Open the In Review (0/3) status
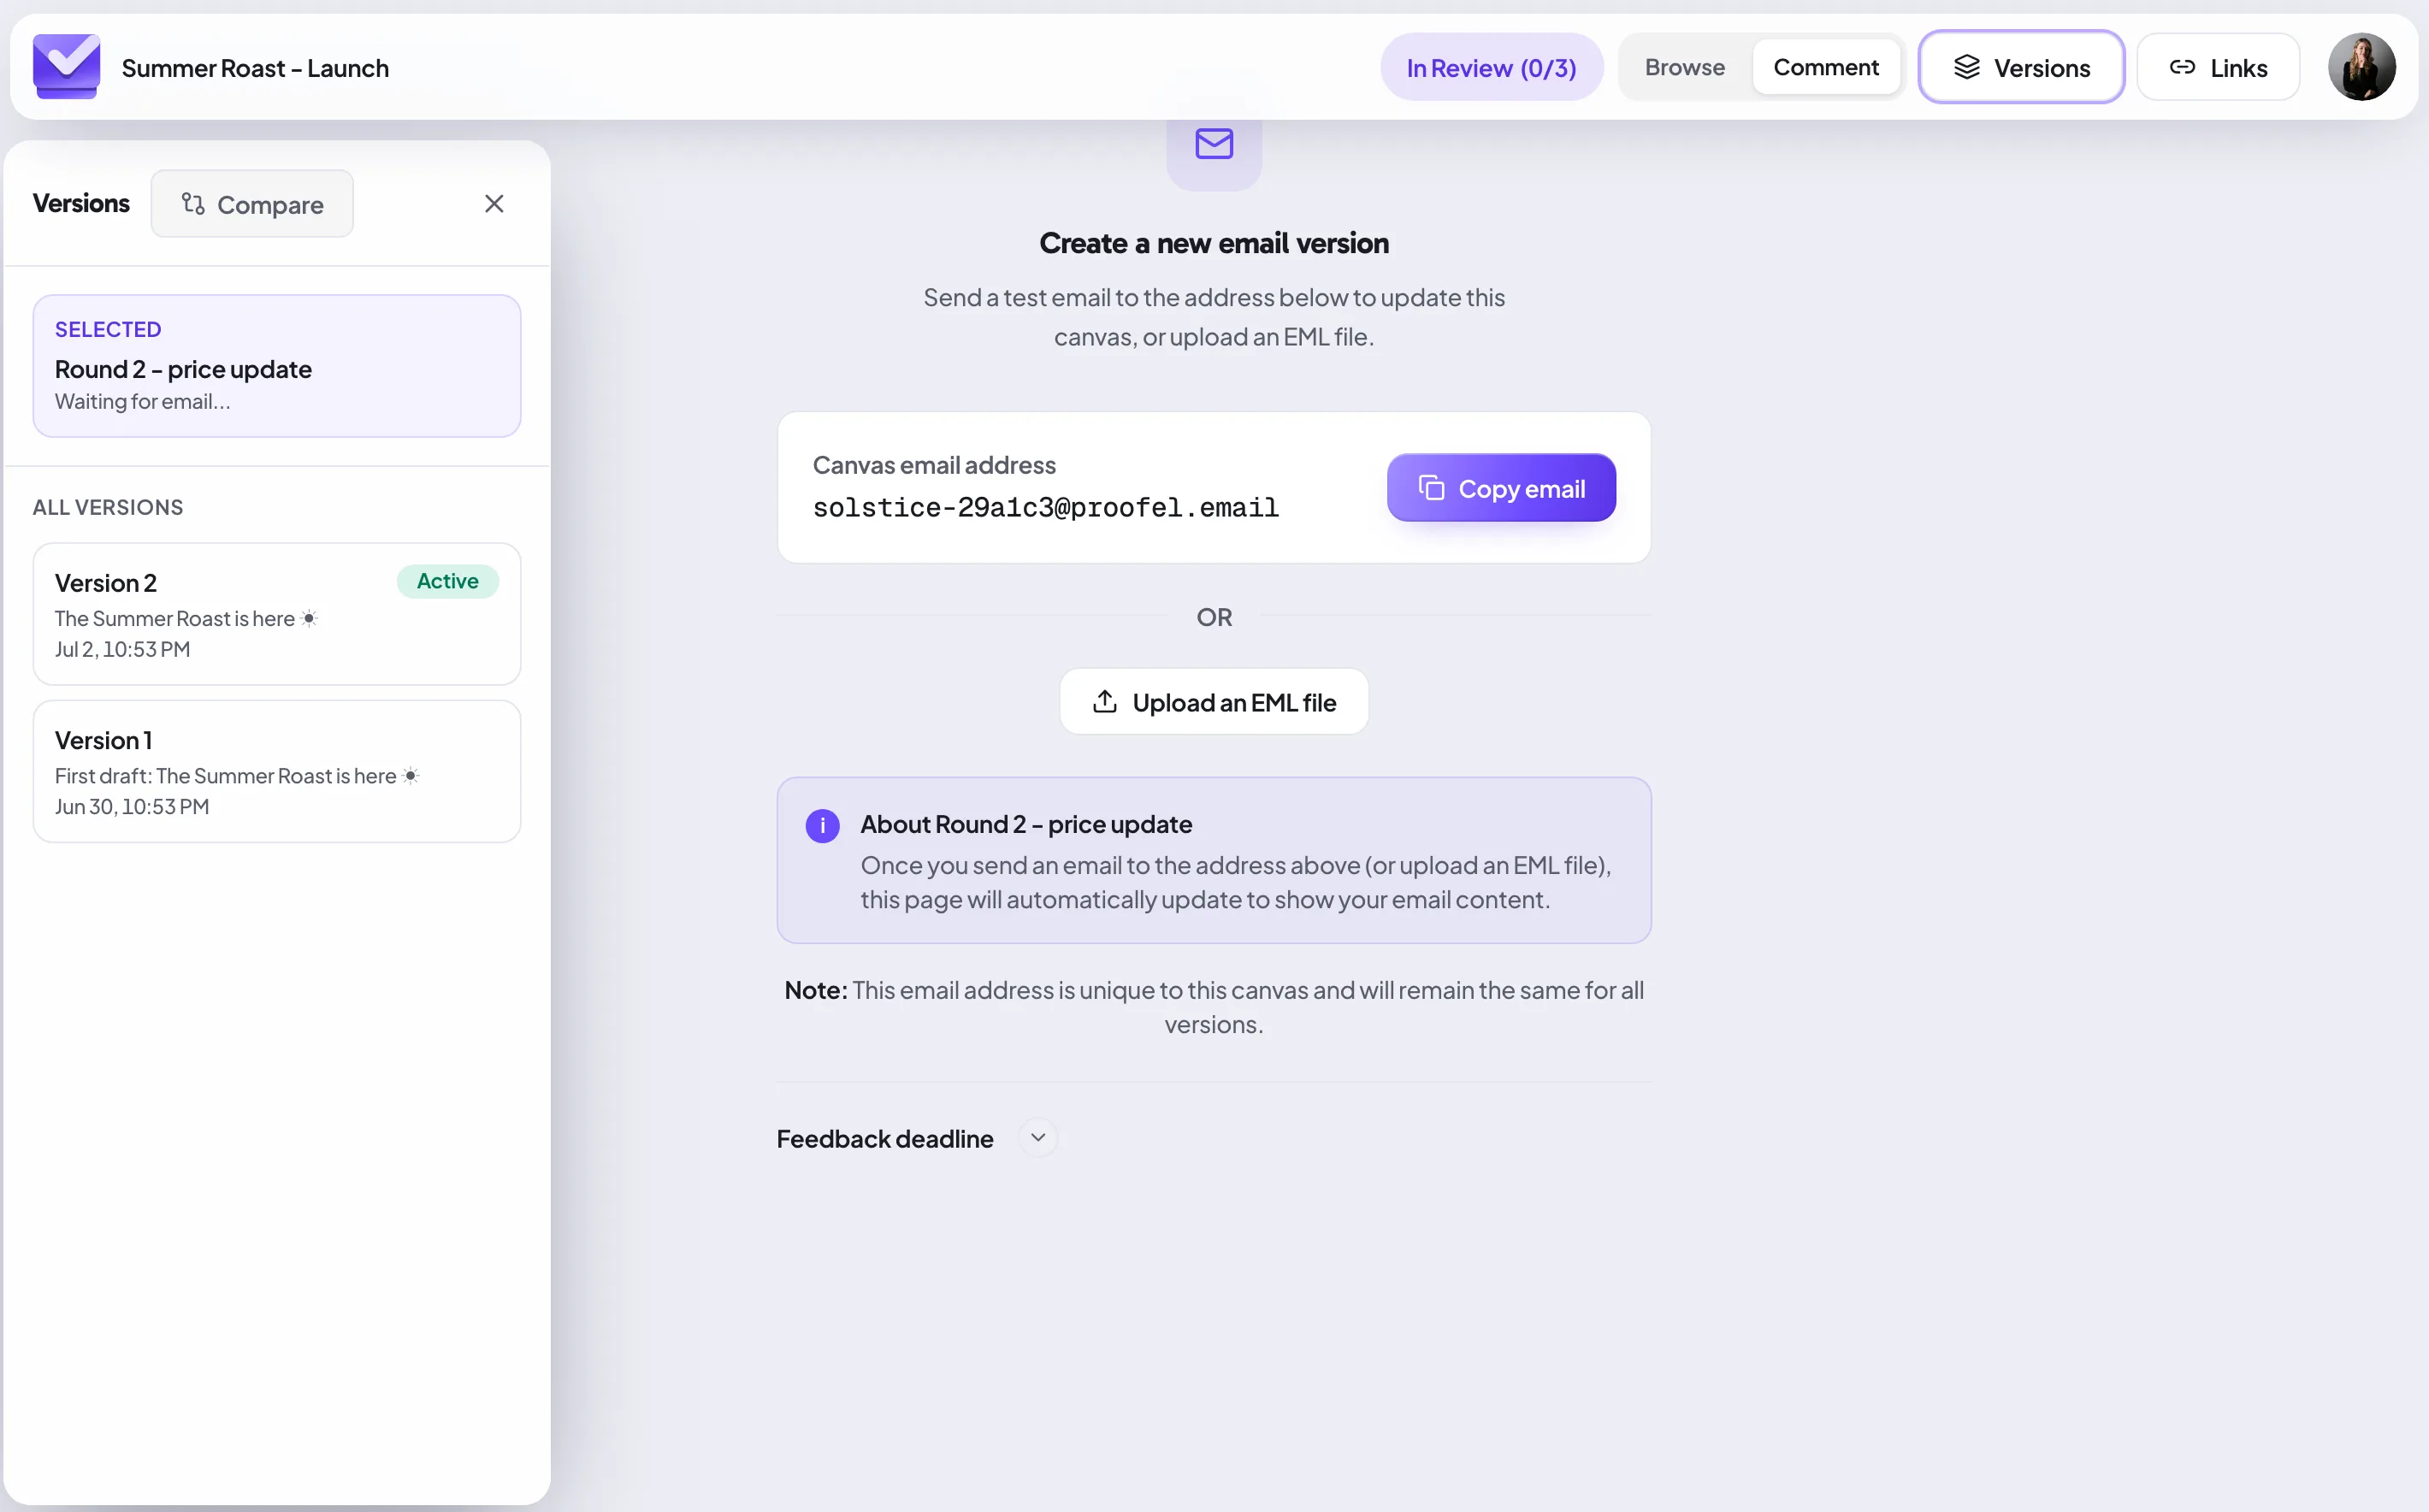The height and width of the screenshot is (1512, 2429). 1491,68
